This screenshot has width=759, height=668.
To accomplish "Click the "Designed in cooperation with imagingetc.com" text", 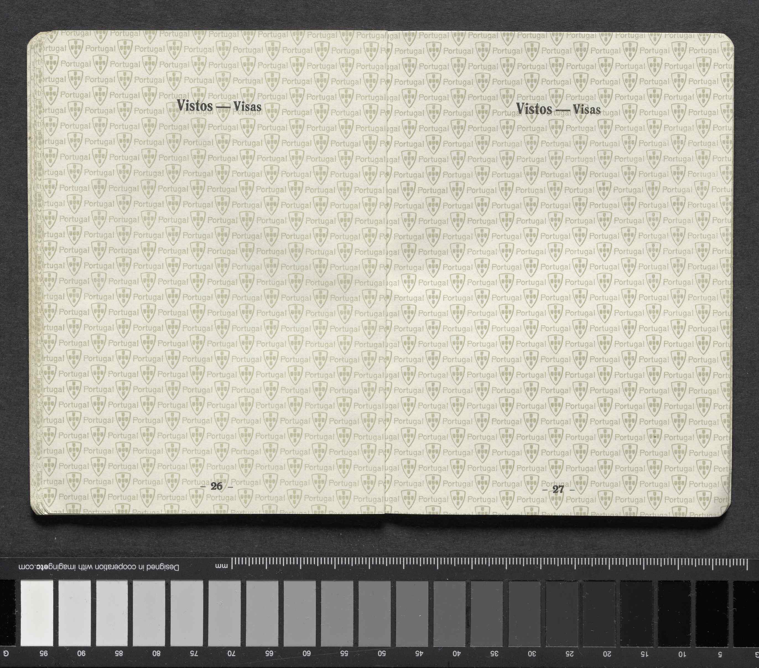I will (99, 567).
